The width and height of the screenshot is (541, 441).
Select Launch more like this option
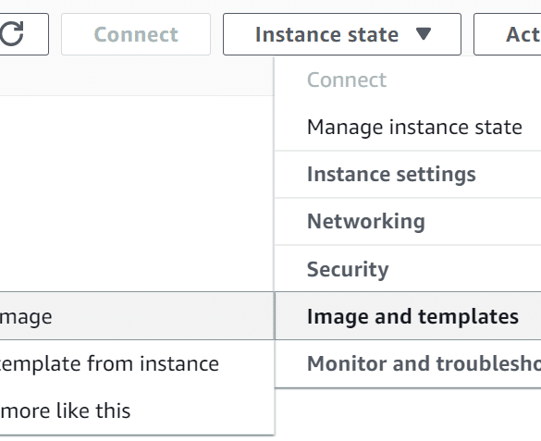pyautogui.click(x=137, y=410)
